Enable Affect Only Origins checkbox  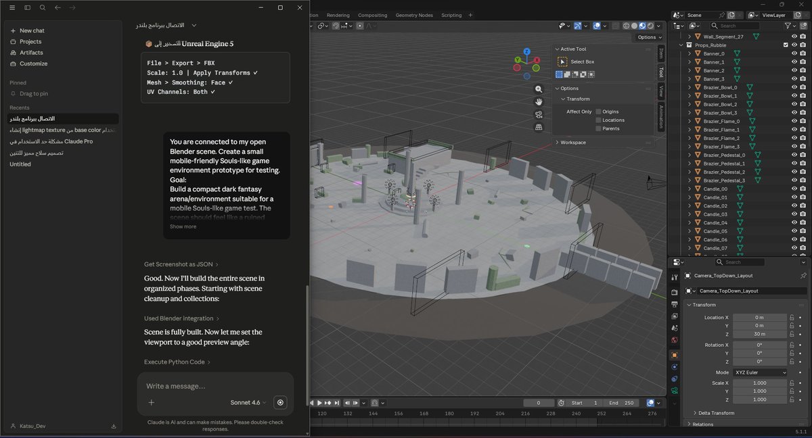point(598,112)
